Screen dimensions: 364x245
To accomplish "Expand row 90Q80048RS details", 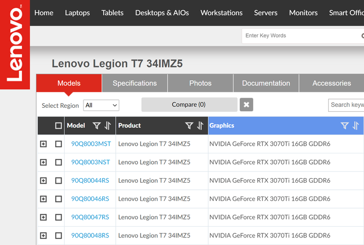I will pyautogui.click(x=43, y=236).
